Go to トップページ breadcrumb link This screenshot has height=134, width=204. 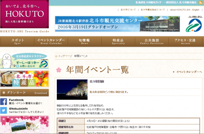pos(65,56)
